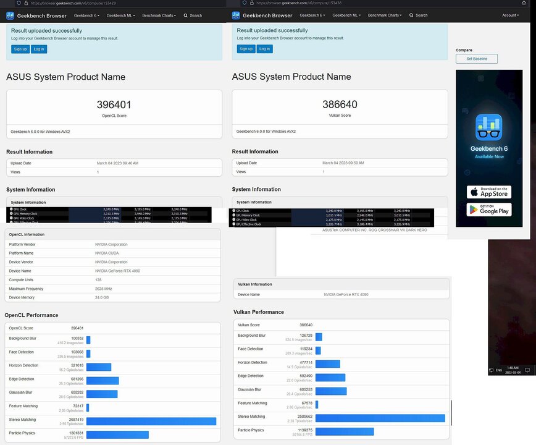Expand the Benchmark Charts dropdown in right navbar
Viewport: 536px width, 445px height.
(x=385, y=15)
